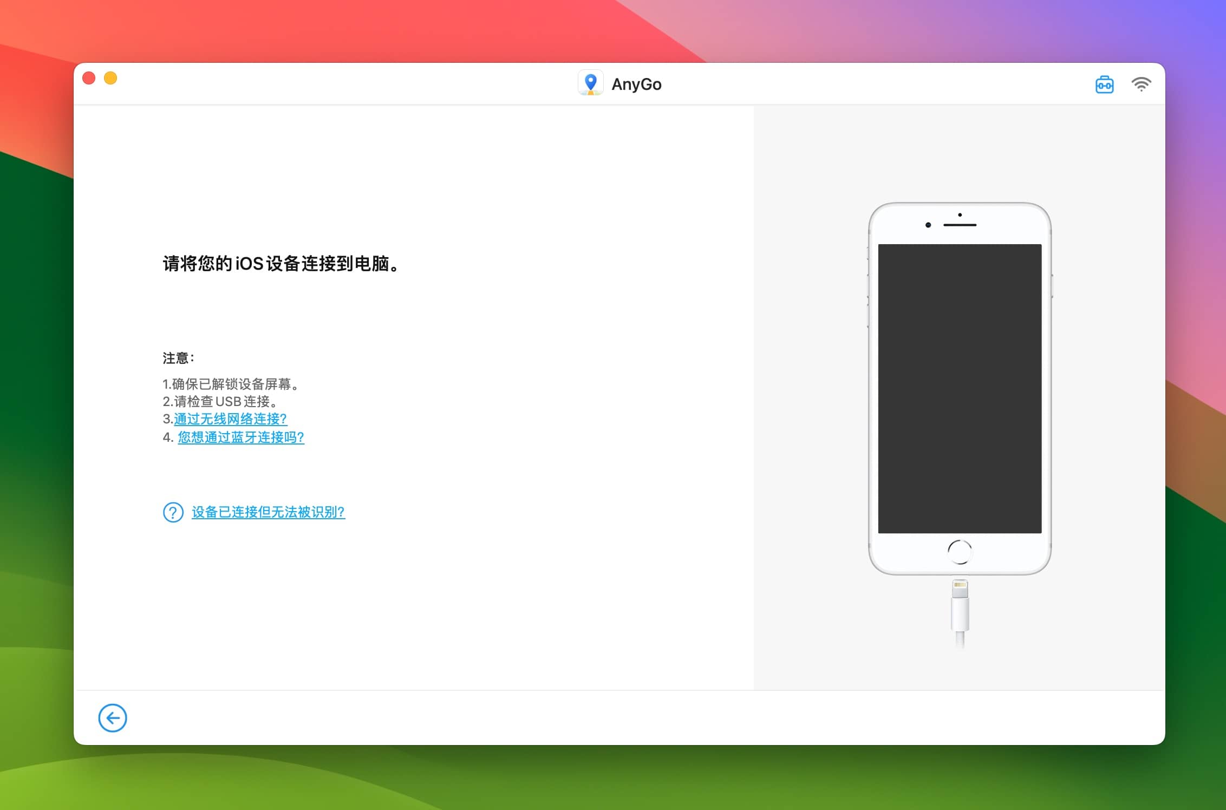The image size is (1226, 810).
Task: Click the AnyGo map pin logo
Action: point(590,83)
